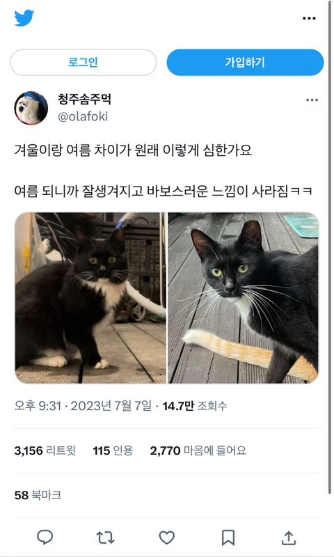Toggle the heart like icon
Screen dimensions: 334x557
166,538
